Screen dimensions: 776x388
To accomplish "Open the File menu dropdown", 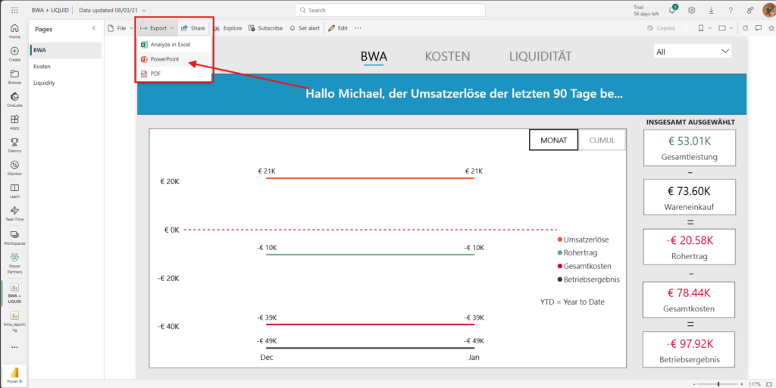I will click(120, 28).
